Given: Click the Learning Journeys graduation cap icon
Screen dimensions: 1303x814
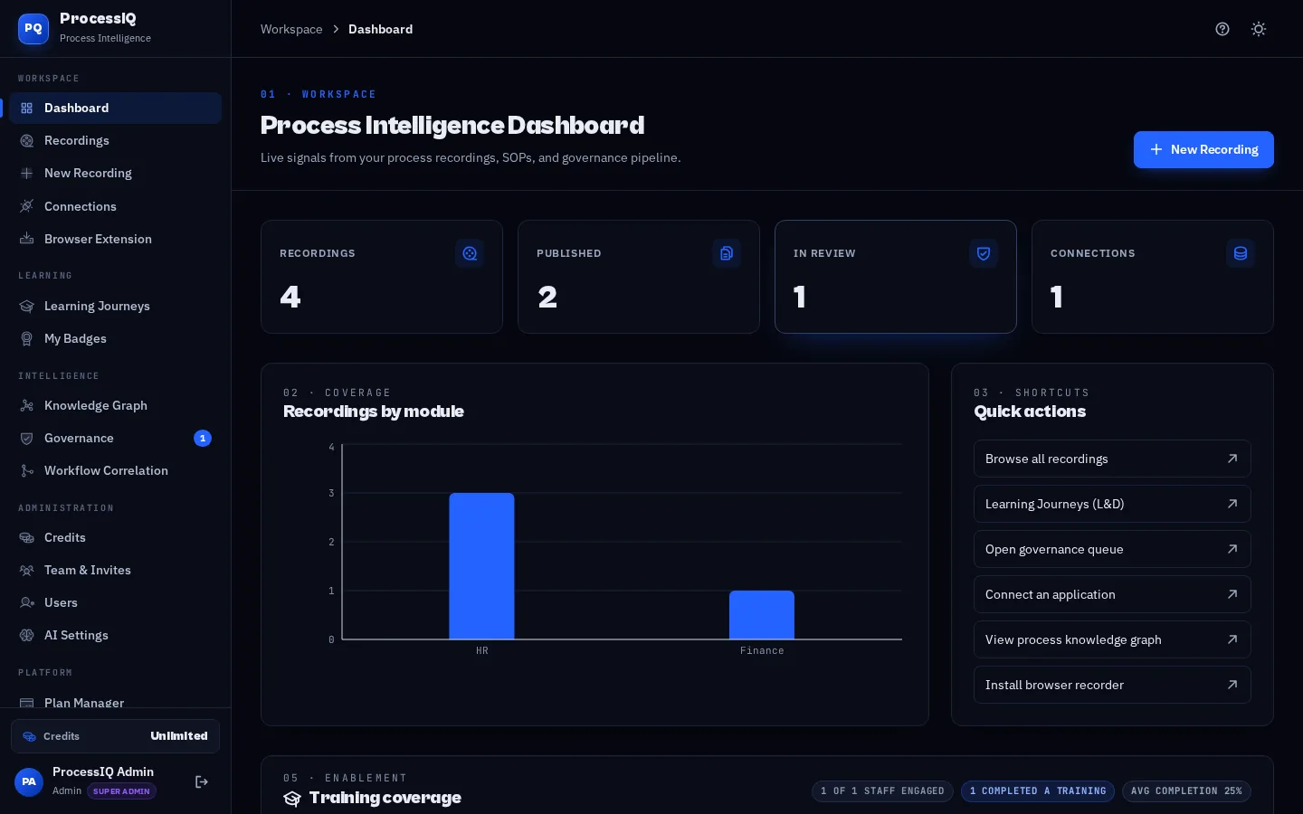Looking at the screenshot, I should pos(27,306).
